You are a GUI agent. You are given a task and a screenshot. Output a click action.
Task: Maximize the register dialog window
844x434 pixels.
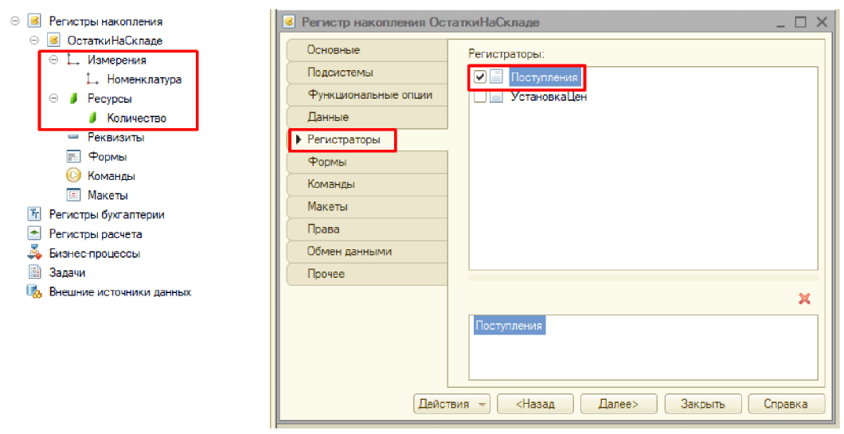801,22
